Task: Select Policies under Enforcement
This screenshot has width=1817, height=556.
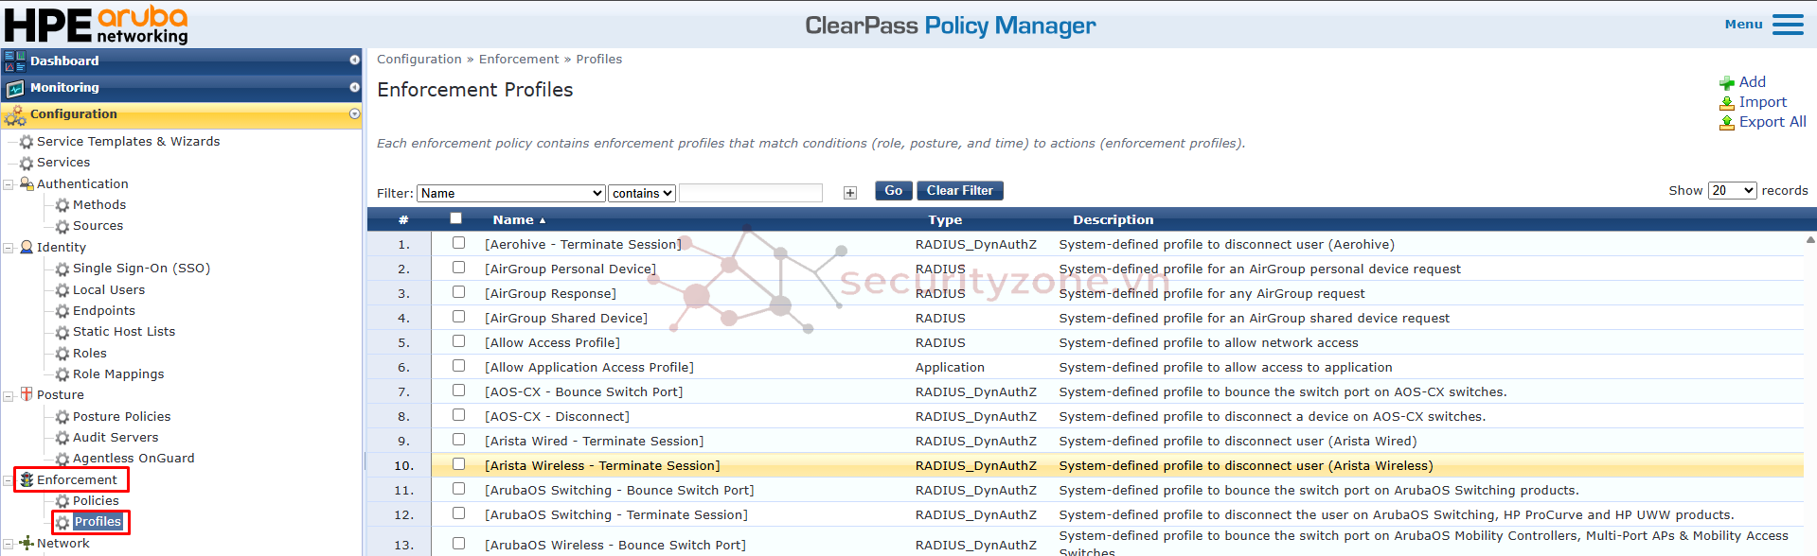Action: point(96,501)
